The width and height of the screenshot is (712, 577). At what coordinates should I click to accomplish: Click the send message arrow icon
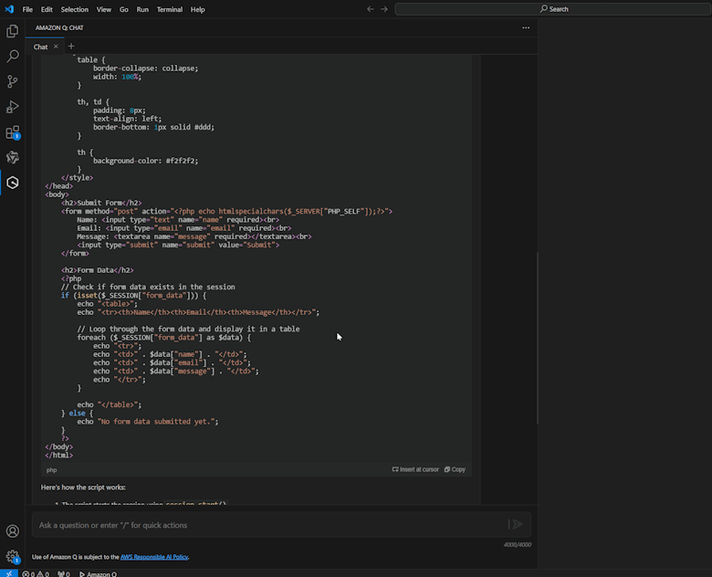[517, 524]
